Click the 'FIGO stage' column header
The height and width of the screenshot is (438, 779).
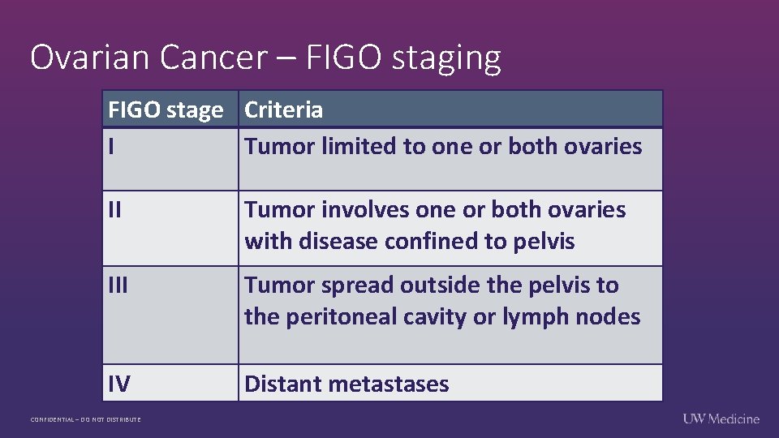point(166,109)
